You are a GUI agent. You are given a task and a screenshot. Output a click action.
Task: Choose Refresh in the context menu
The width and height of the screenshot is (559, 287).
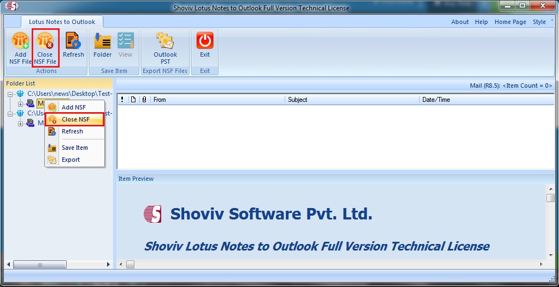(x=74, y=131)
